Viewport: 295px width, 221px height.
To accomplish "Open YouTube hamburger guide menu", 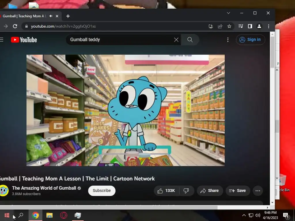I will coord(1,40).
